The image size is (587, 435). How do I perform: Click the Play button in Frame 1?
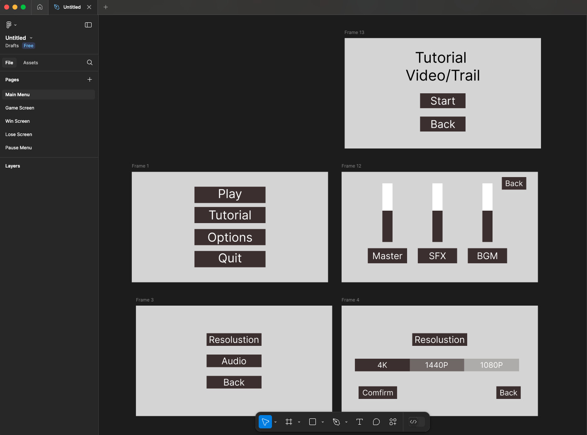230,194
